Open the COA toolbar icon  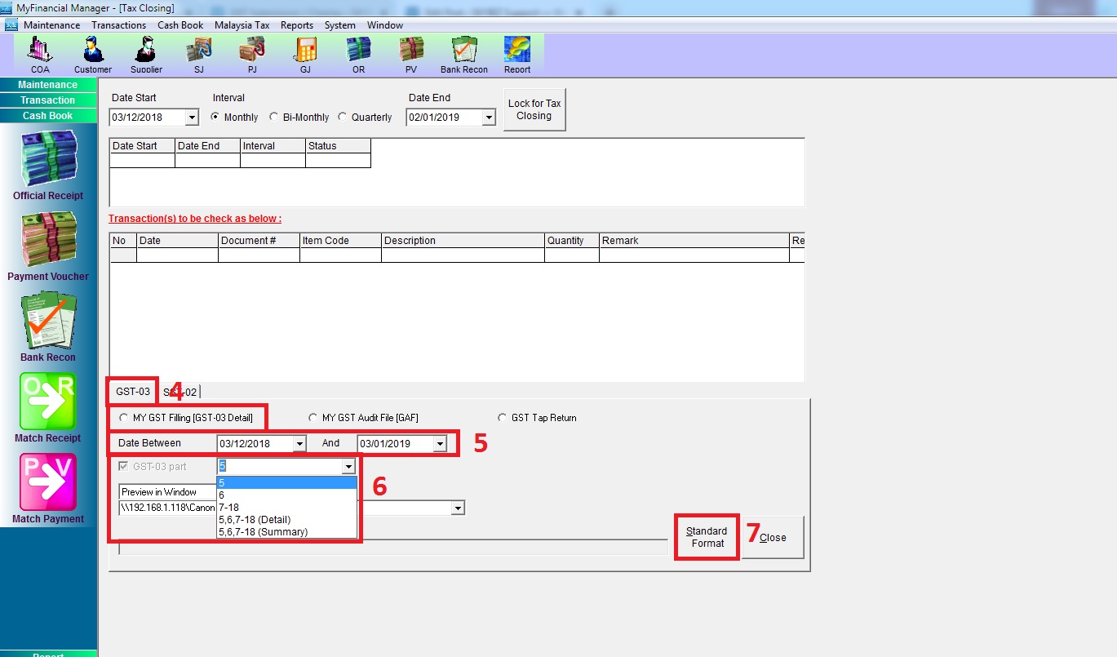(x=40, y=53)
